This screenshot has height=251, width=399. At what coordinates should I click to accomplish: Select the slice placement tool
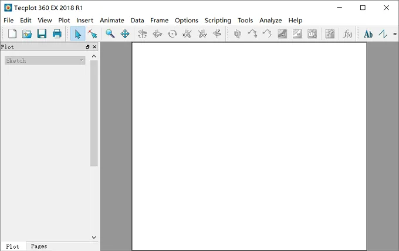coord(238,33)
